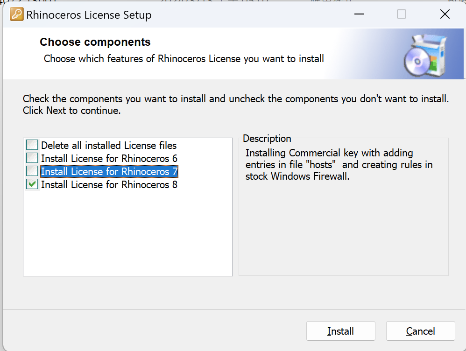Maximize the Rhinoceros License Setup window

click(401, 14)
